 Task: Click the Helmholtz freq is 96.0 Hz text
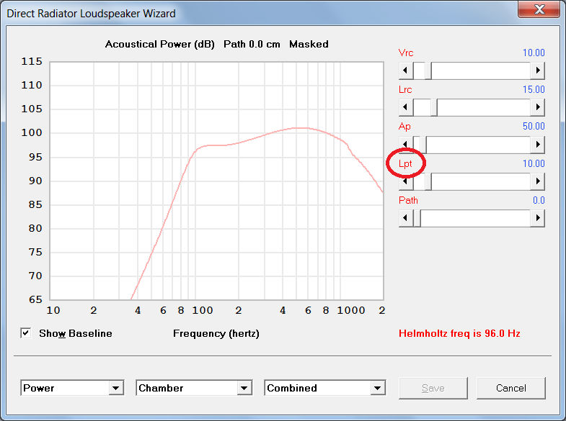pos(459,333)
